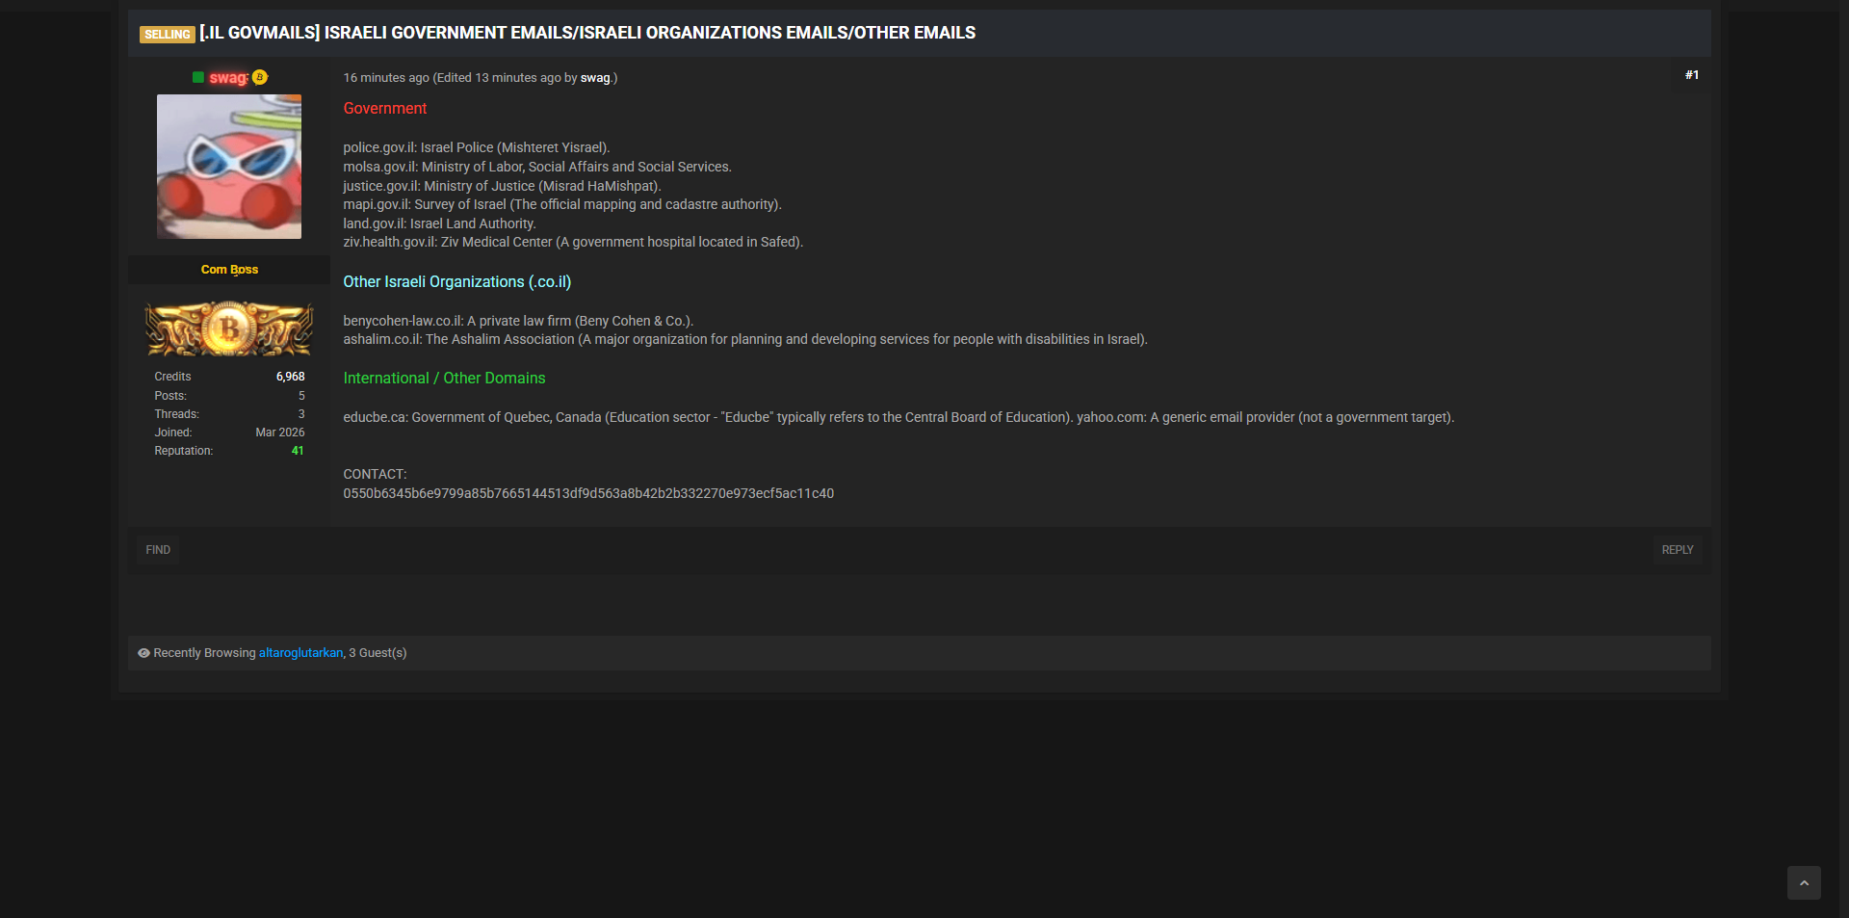1849x918 pixels.
Task: Click the Posts count in the profile stats
Action: tap(301, 396)
